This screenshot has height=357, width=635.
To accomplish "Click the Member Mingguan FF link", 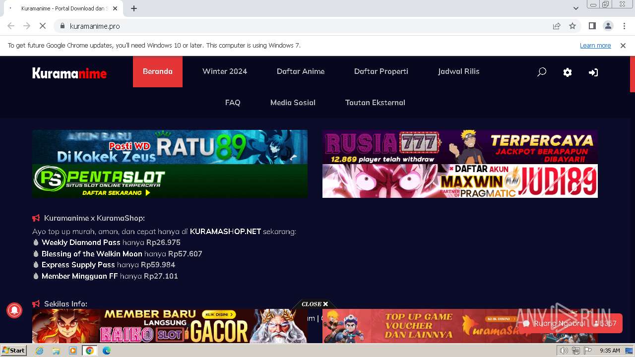I will click(x=79, y=276).
